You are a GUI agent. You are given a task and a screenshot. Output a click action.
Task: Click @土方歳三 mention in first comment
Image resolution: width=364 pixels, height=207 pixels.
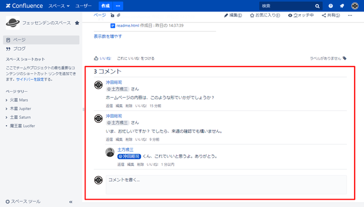118,89
